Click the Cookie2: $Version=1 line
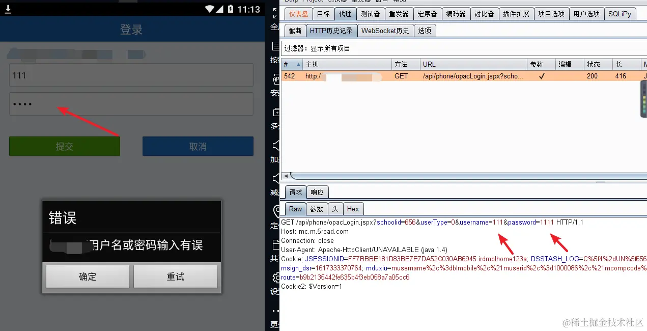This screenshot has height=331, width=647. point(312,286)
